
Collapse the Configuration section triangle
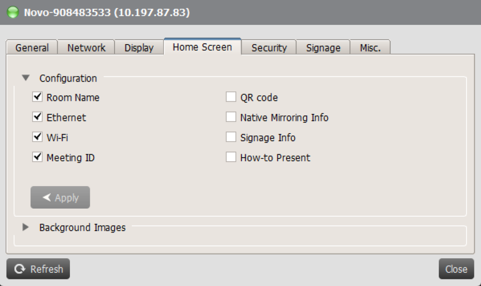pos(26,78)
